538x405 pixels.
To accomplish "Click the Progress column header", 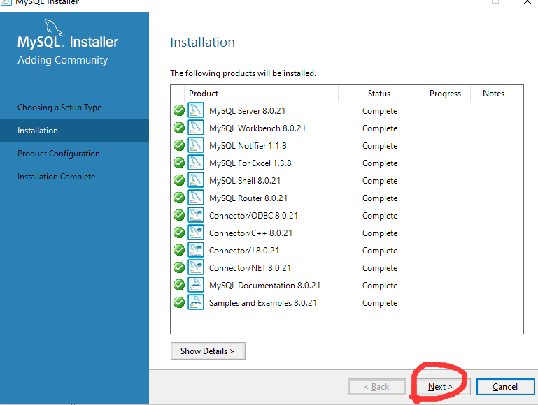I will click(x=446, y=94).
